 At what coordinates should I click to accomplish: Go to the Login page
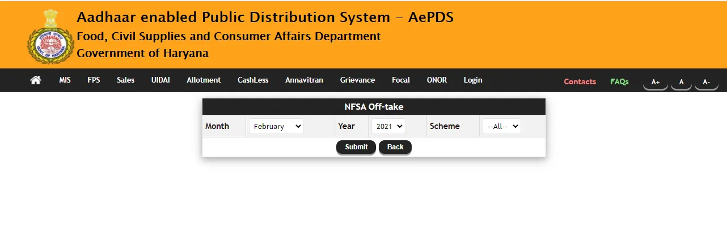click(473, 80)
